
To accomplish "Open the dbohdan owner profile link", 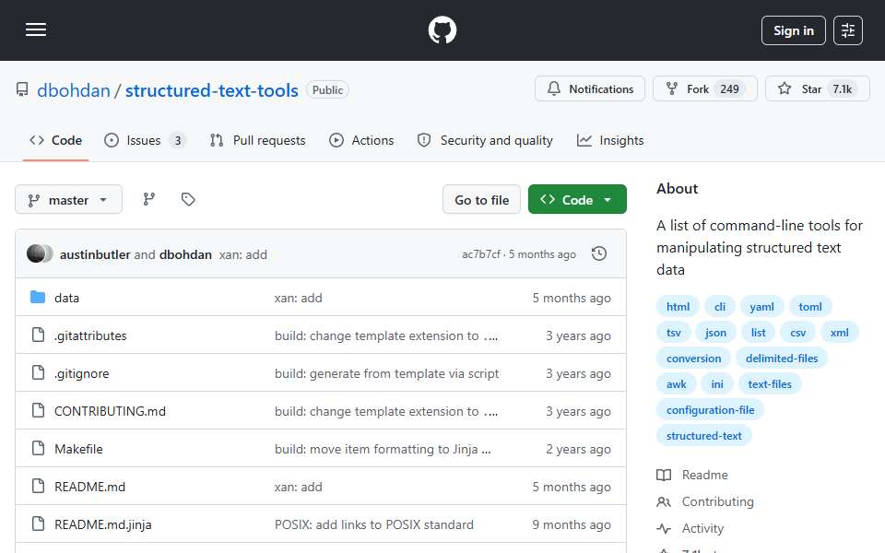I will pyautogui.click(x=74, y=90).
